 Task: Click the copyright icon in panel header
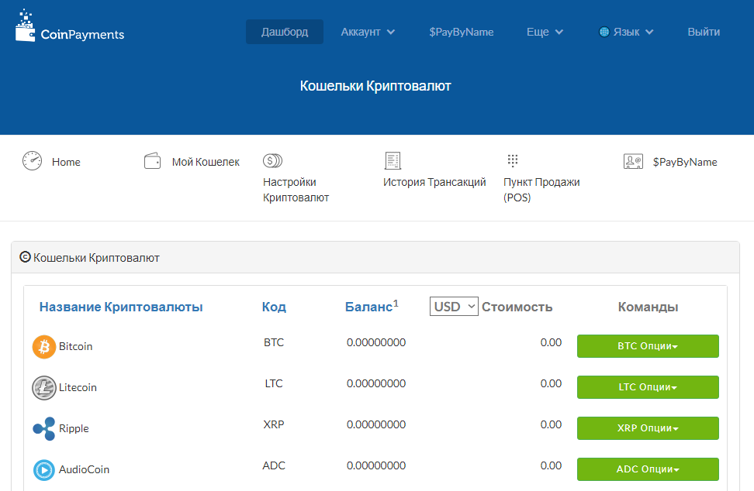[x=25, y=257]
